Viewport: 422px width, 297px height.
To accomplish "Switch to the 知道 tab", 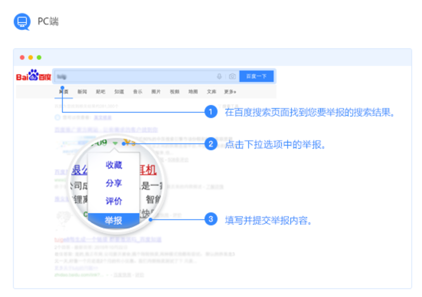I will click(x=119, y=92).
